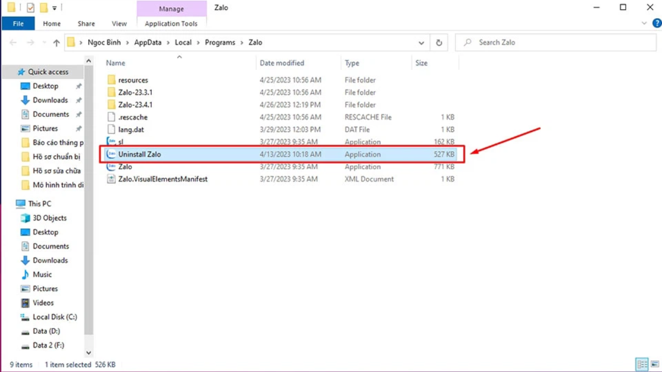The image size is (662, 372).
Task: Switch to the Home ribbon tab
Action: [x=52, y=24]
